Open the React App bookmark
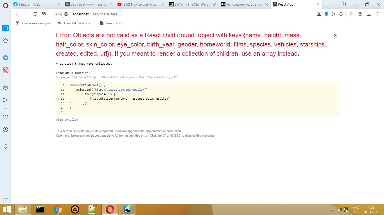Image resolution: width=384 pixels, height=215 pixels. 111,23
